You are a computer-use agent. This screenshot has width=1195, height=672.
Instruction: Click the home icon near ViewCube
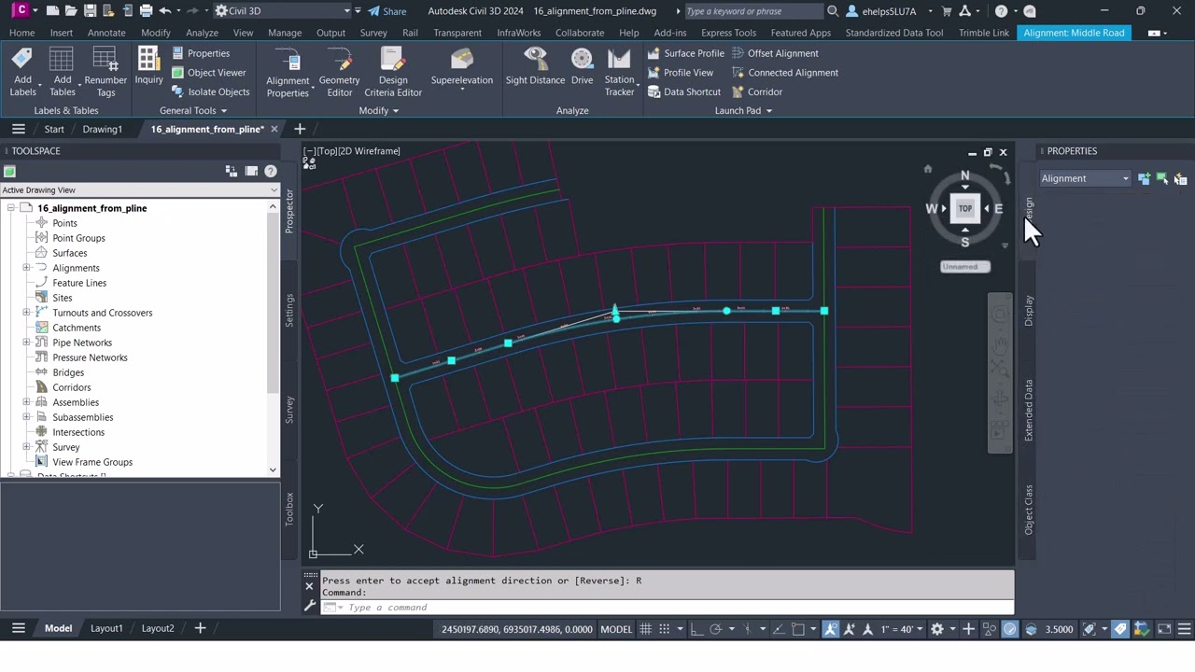[x=927, y=169]
